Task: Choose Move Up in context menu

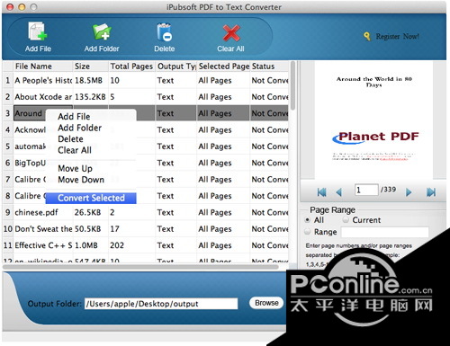Action: pos(91,168)
